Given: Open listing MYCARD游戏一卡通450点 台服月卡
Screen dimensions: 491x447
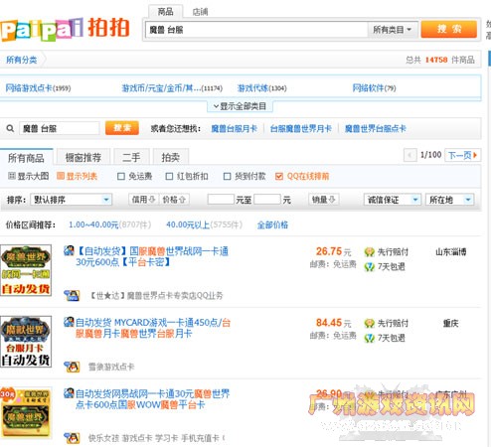Looking at the screenshot, I should coord(153,328).
